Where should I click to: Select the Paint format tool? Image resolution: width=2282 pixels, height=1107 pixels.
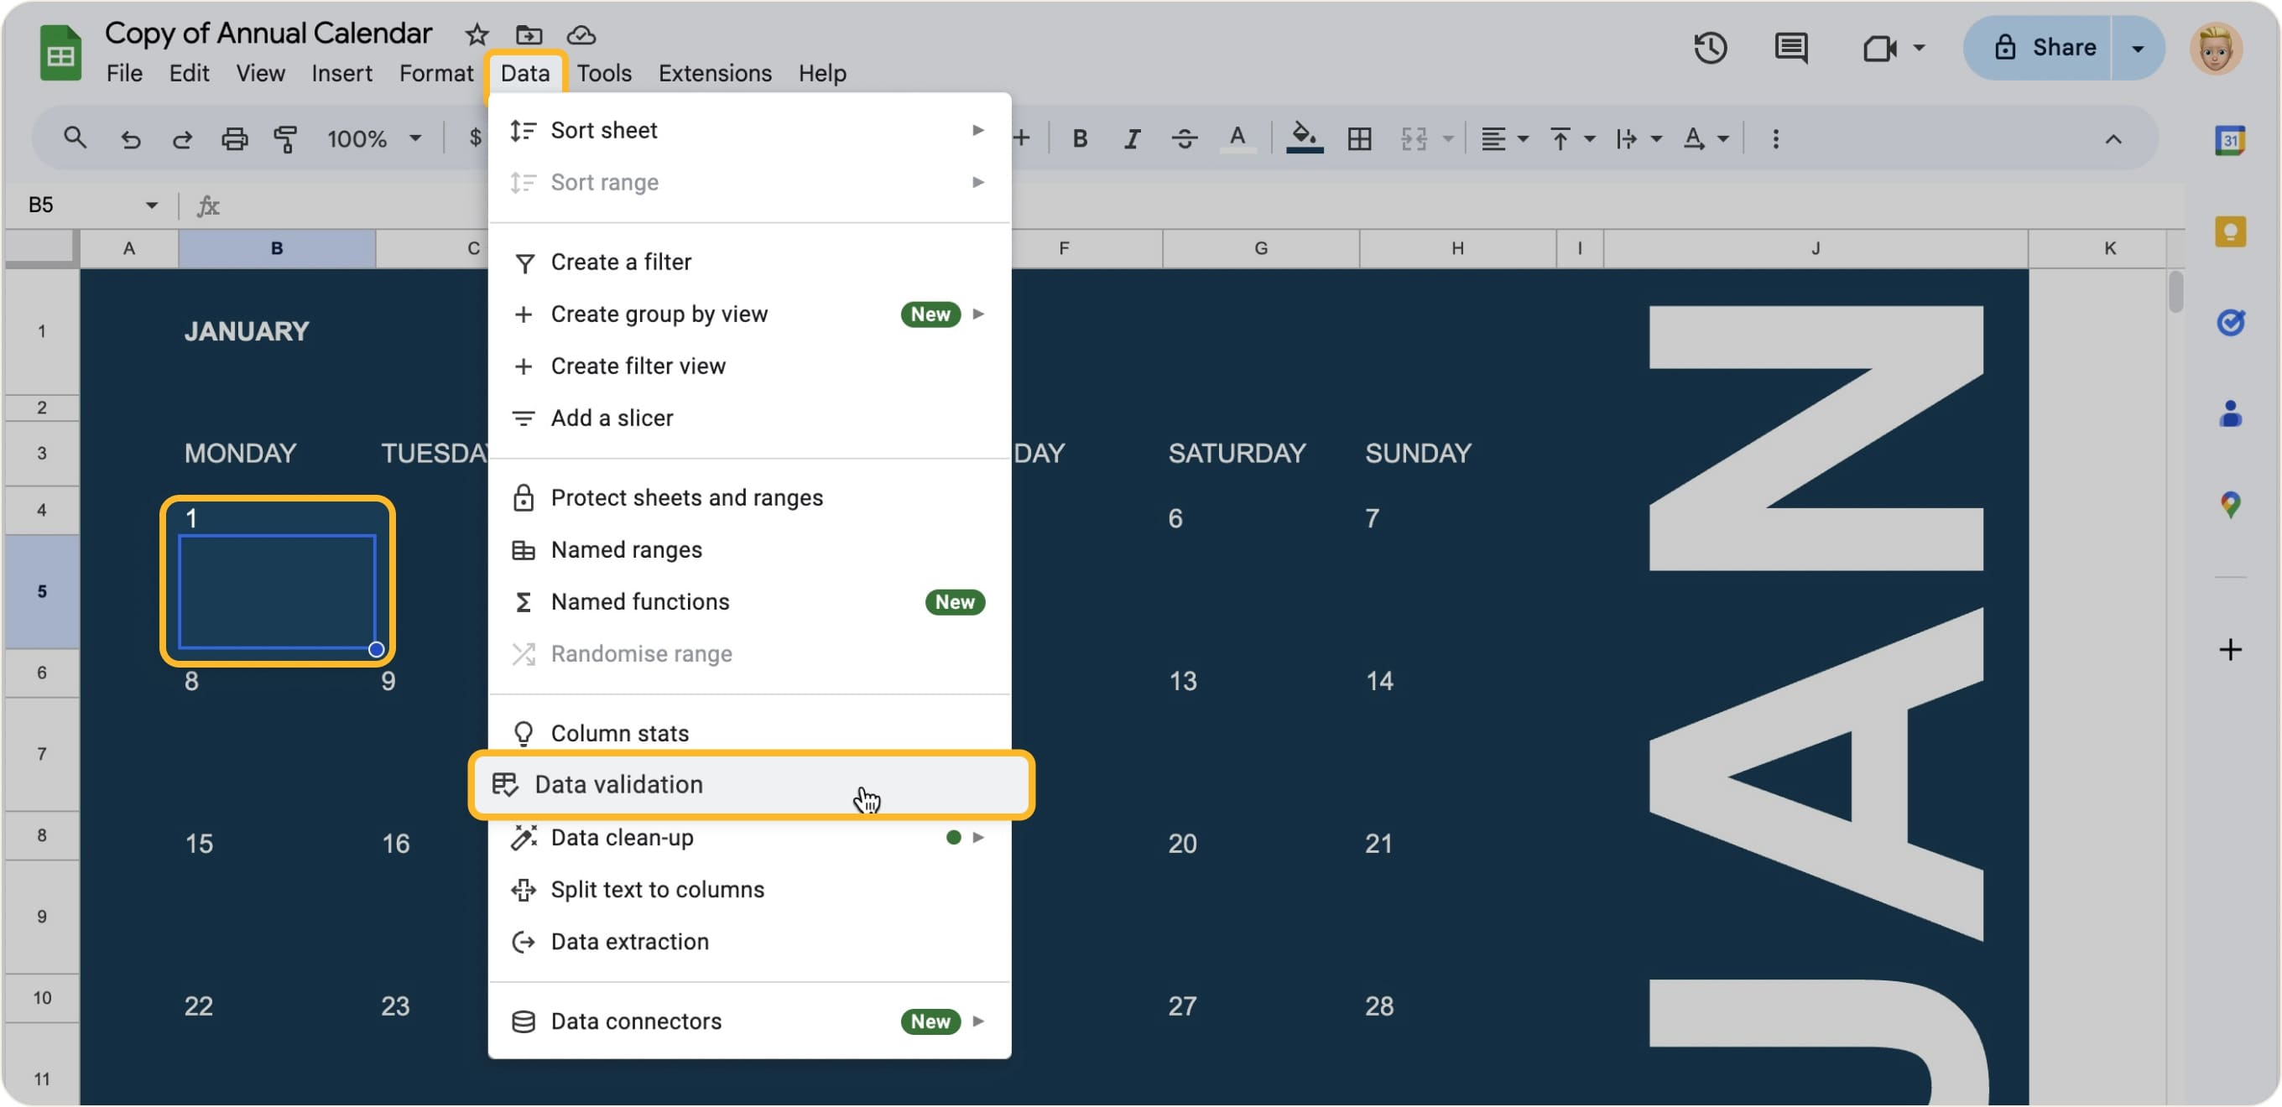[285, 138]
